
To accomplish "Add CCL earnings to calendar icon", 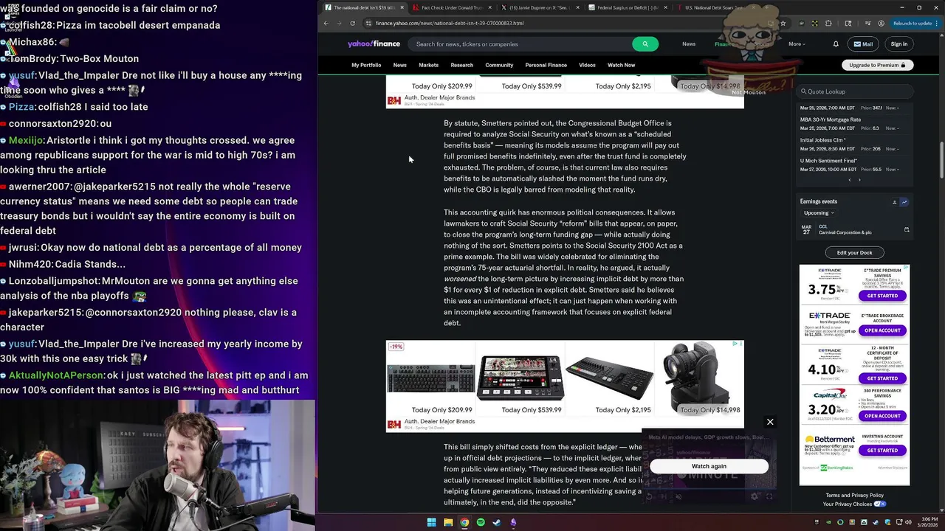I will (907, 229).
